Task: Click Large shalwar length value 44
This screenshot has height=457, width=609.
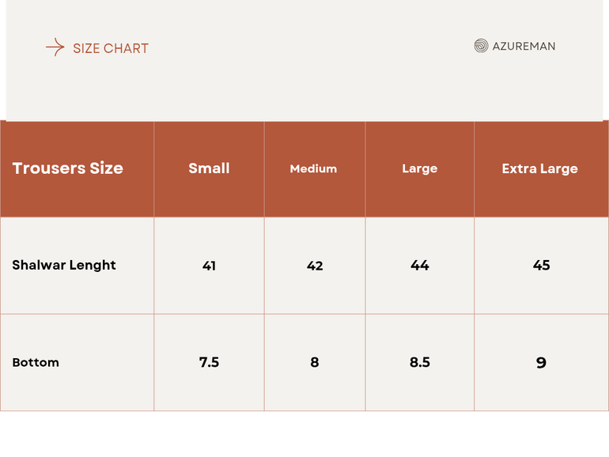Action: tap(419, 266)
